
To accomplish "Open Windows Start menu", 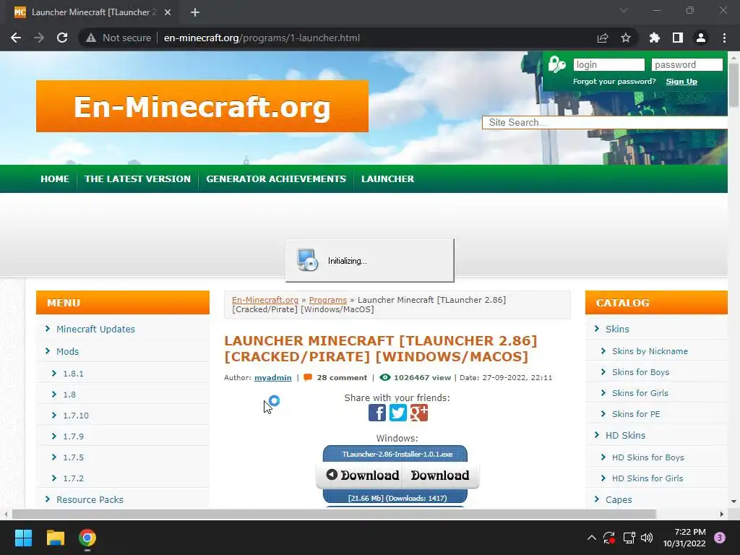I will click(x=23, y=538).
